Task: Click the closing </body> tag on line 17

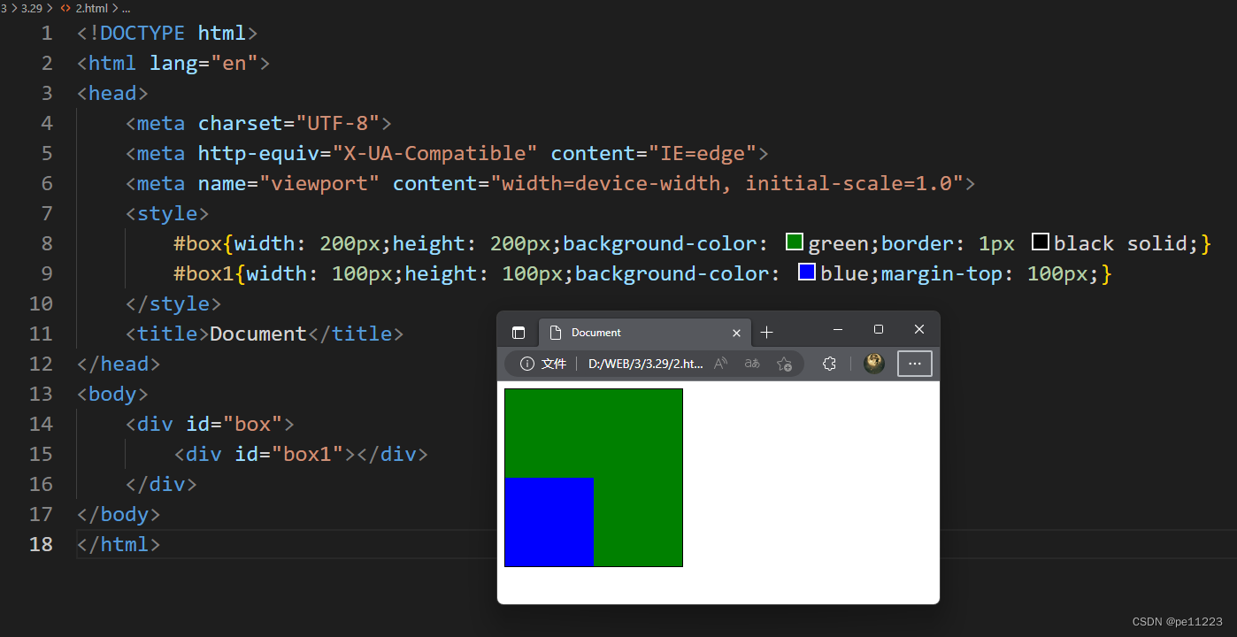Action: tap(119, 514)
